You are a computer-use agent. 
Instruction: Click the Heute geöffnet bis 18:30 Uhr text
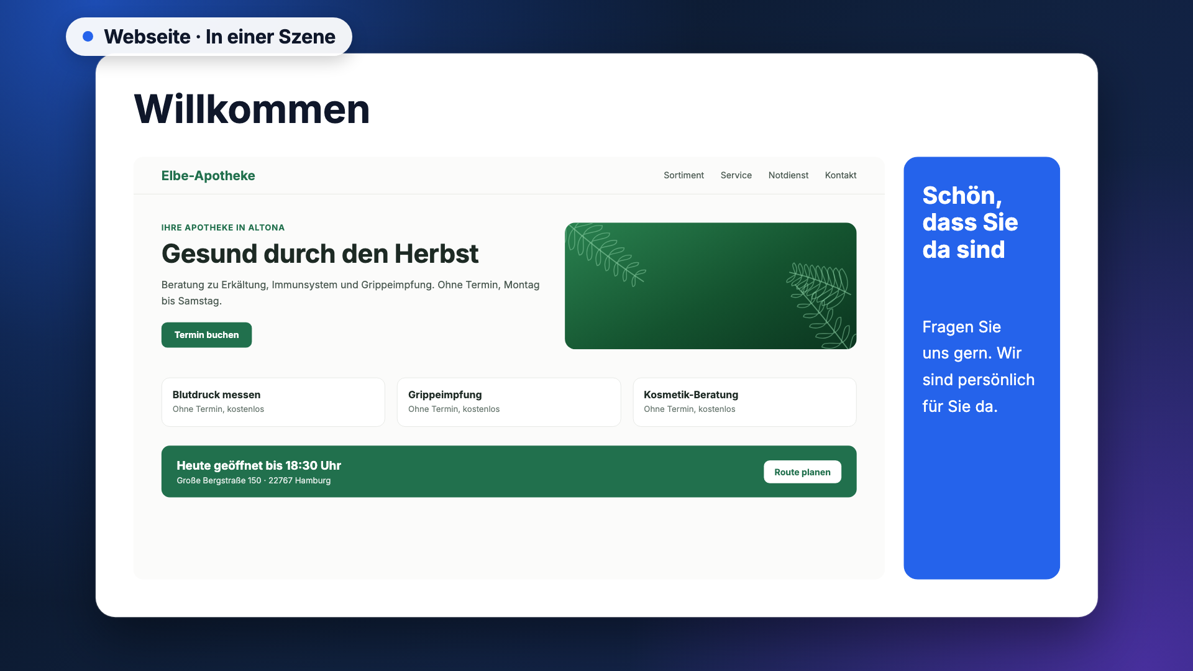[x=258, y=465]
